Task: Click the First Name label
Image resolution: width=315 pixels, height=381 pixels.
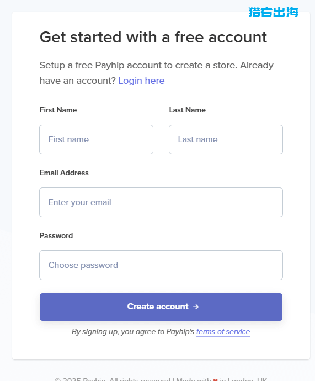Action: (x=58, y=110)
